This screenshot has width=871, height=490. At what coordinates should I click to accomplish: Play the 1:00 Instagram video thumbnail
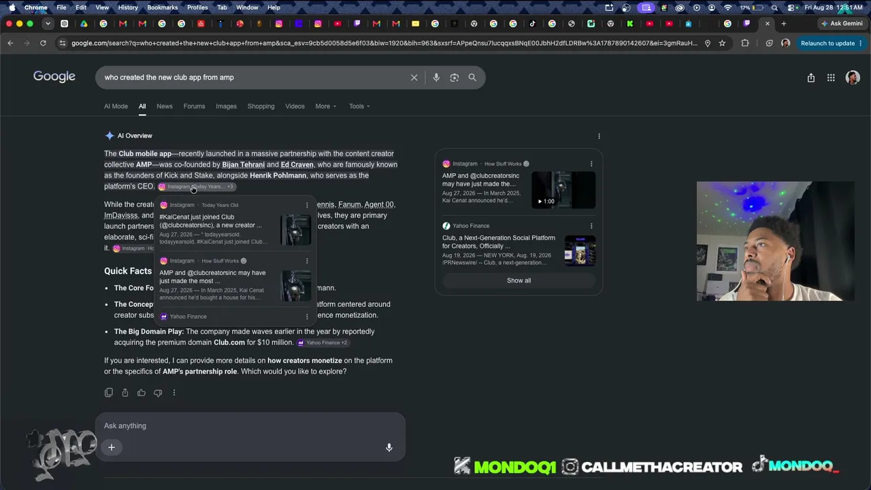(563, 190)
